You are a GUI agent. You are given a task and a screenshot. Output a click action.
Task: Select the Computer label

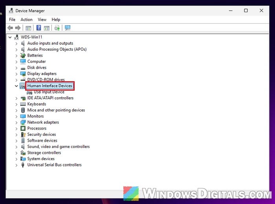point(37,62)
